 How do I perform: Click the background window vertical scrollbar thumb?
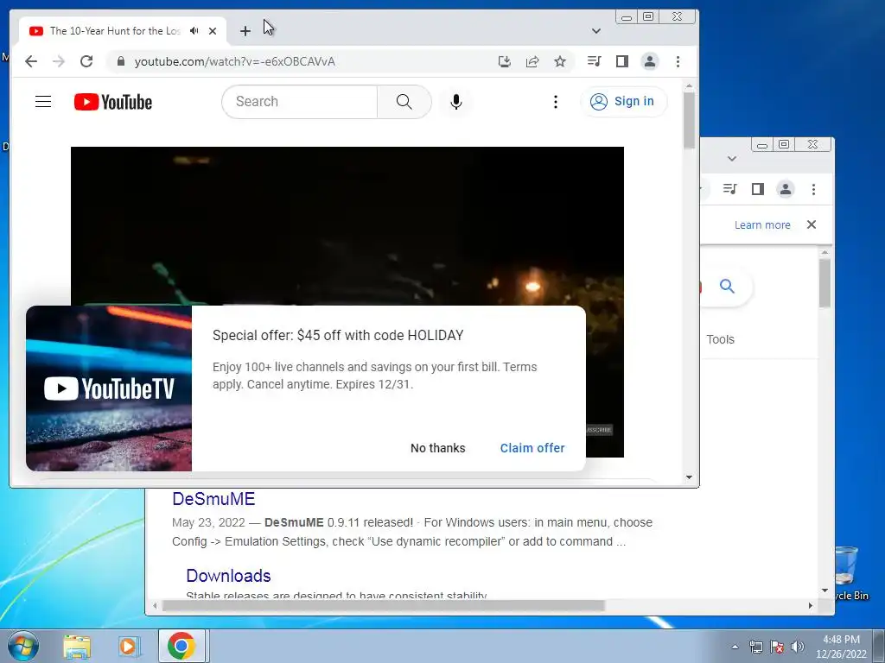[x=825, y=283]
